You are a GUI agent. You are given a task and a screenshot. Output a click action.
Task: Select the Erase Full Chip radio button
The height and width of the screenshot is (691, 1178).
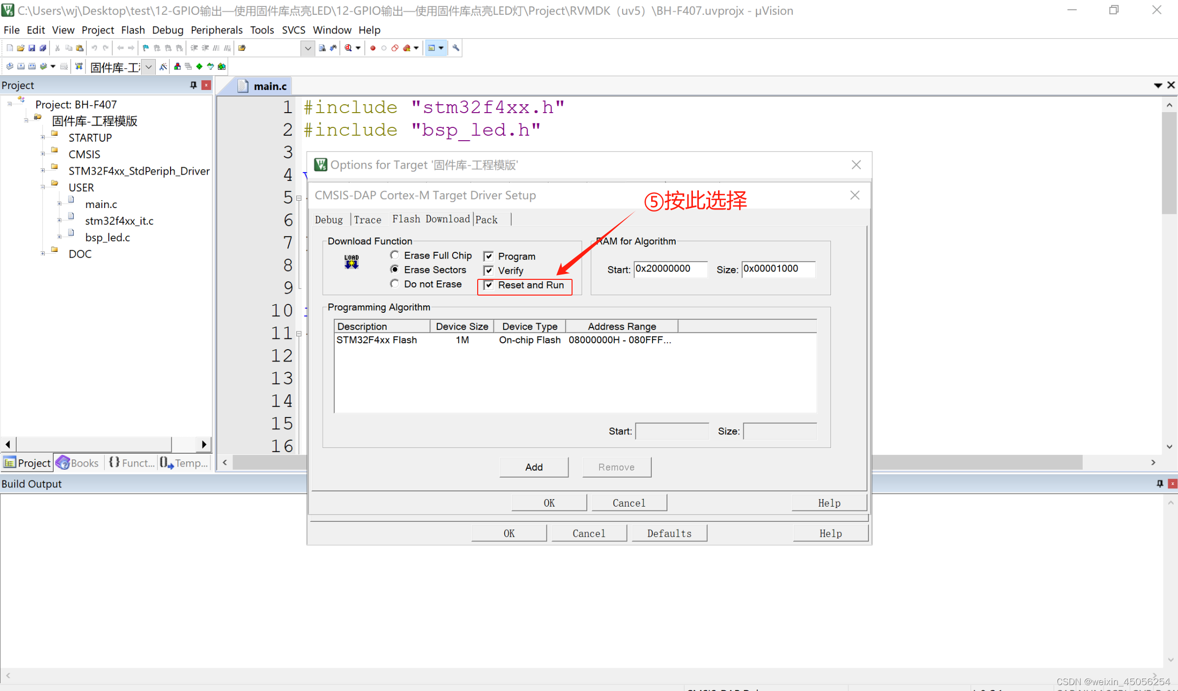[394, 255]
